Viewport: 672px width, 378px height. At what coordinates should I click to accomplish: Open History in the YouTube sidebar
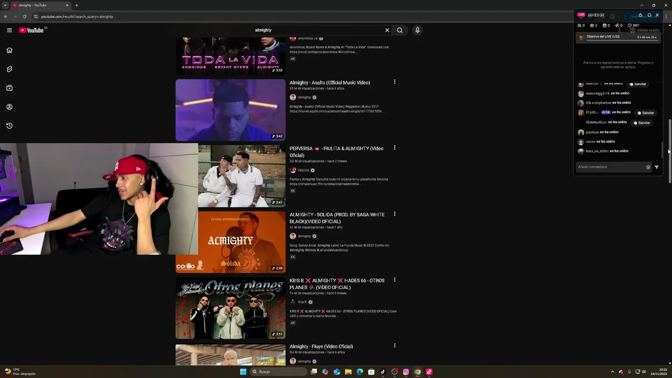9,126
